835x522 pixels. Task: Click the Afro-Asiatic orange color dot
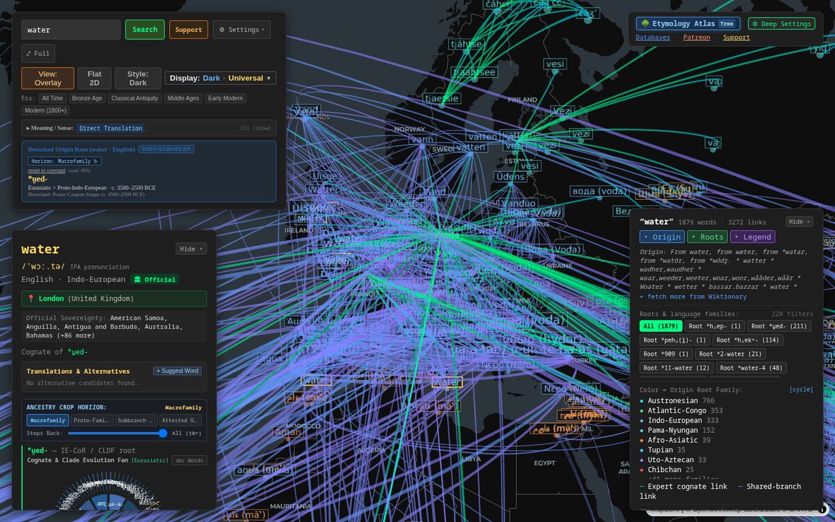coord(642,440)
